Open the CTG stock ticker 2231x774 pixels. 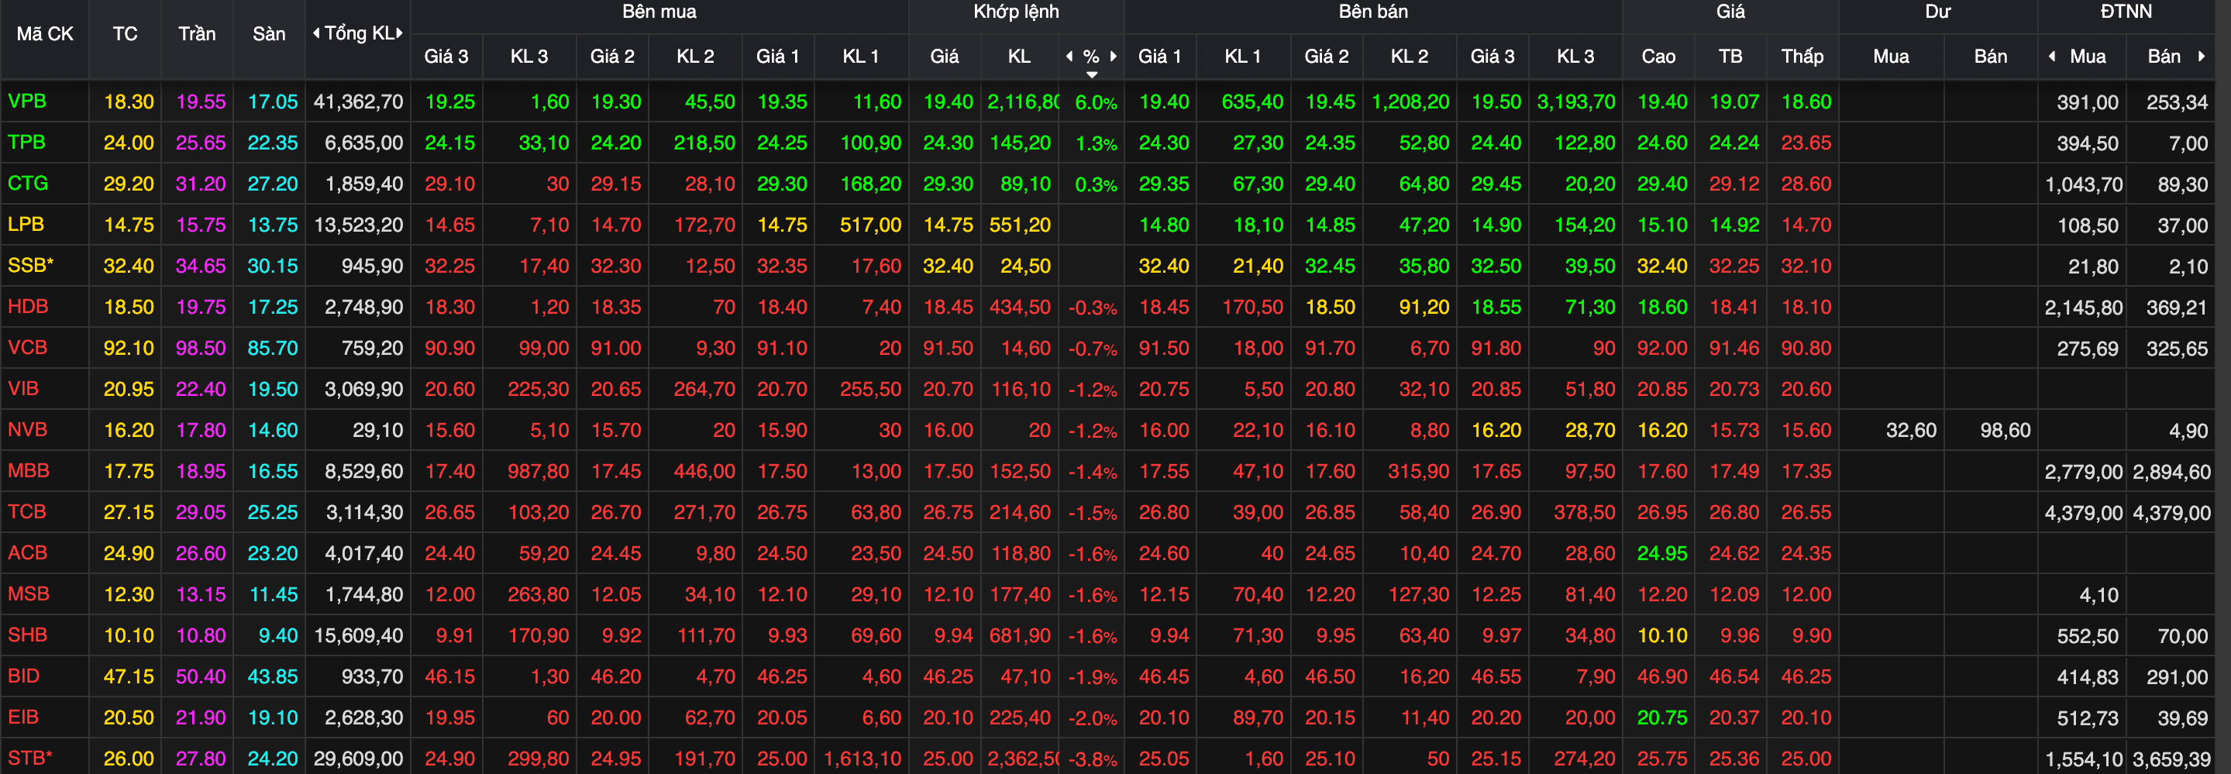click(x=28, y=183)
